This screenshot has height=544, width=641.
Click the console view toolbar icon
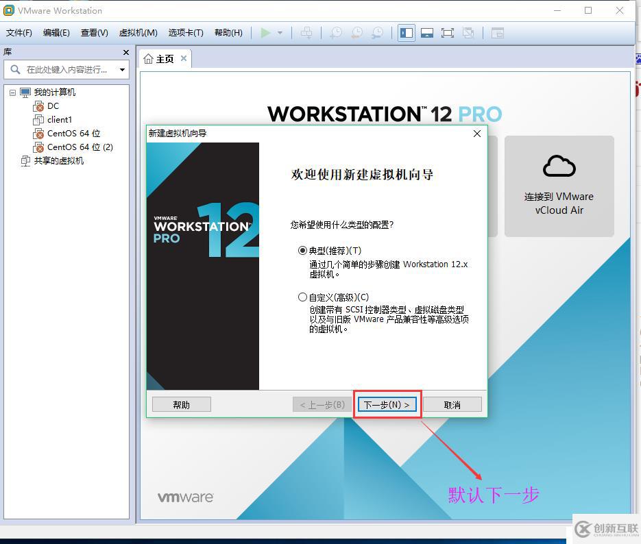coord(498,33)
